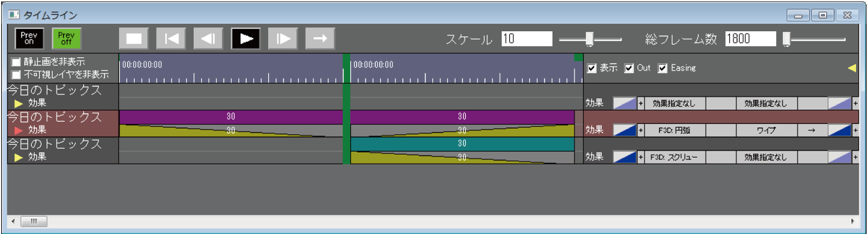Viewport: 867px width, 234px height.
Task: Expand 効果 under the red highlighted layer
Action: 19,130
